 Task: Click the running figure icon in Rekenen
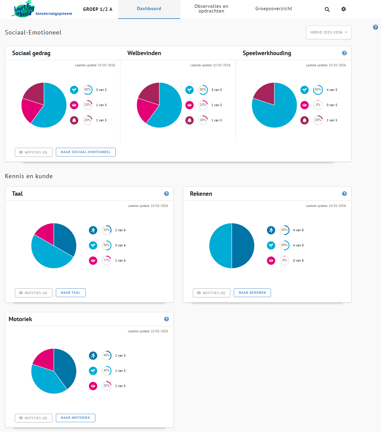click(x=271, y=230)
